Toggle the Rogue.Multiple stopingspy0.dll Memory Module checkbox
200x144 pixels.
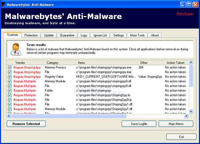10,81
